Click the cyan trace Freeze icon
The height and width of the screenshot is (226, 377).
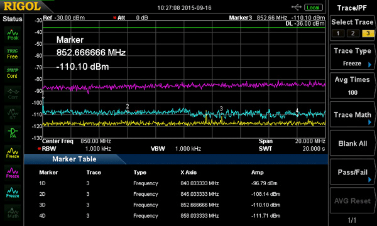click(13, 192)
